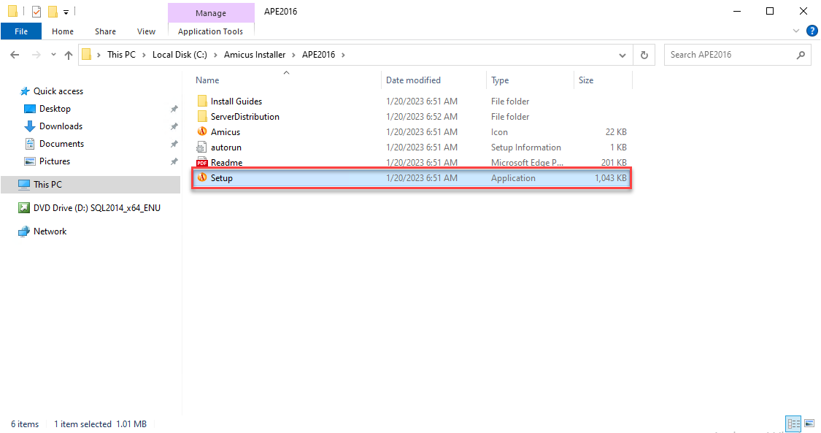Expand chevron after Local Disk (C:)
The width and height of the screenshot is (821, 433).
point(215,55)
